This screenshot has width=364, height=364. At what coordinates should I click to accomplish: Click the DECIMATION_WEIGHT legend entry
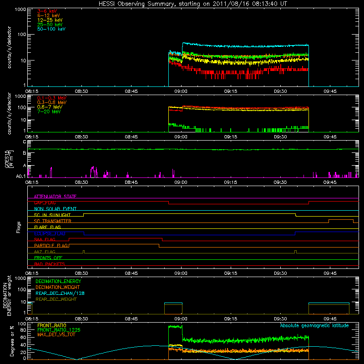pos(58,287)
